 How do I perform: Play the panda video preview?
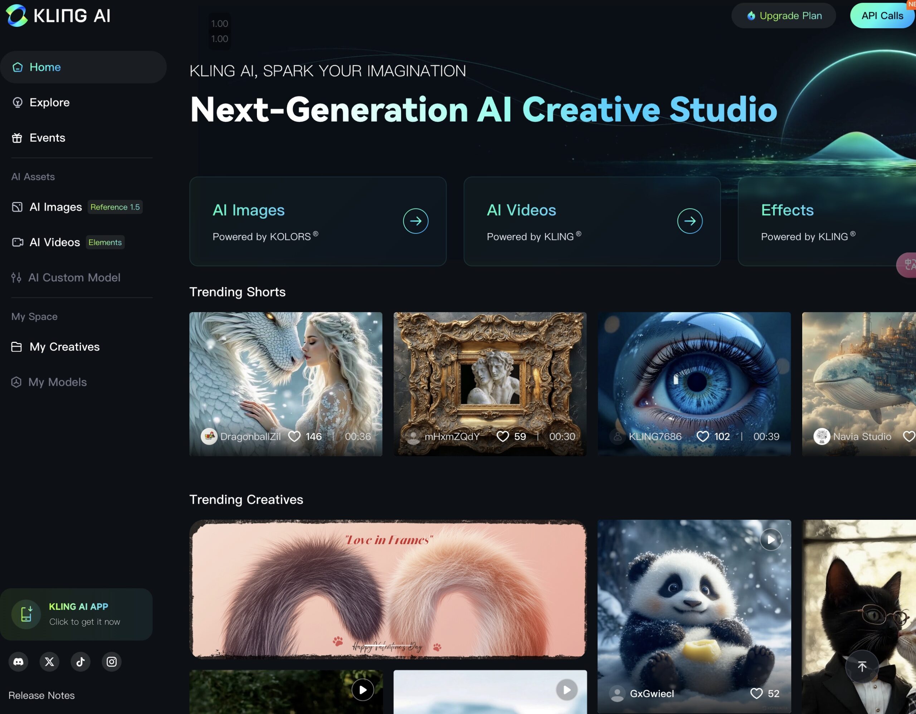pos(771,540)
